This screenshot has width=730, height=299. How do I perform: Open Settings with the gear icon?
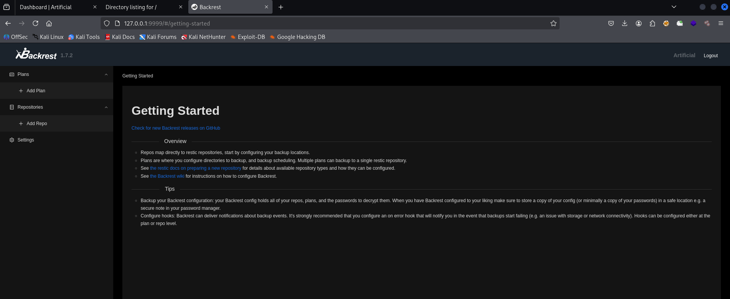[12, 140]
